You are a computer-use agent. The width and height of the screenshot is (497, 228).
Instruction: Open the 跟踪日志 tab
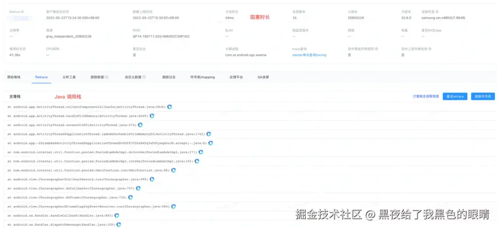pos(169,77)
